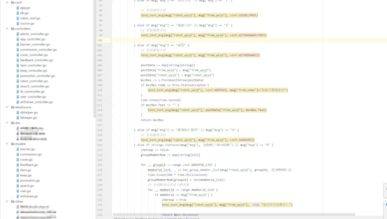
Task: Open item.go under models
Action: pos(26,170)
